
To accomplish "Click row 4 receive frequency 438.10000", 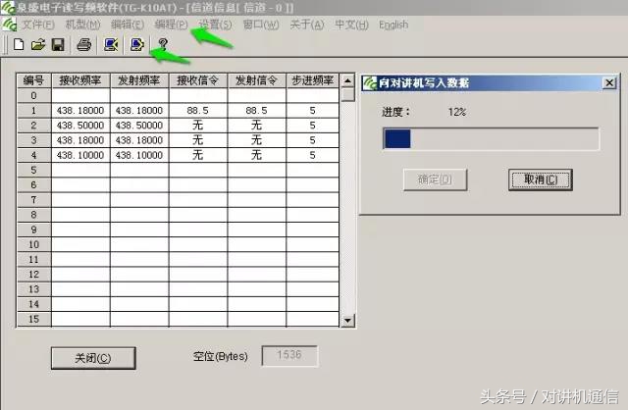I will tap(80, 155).
